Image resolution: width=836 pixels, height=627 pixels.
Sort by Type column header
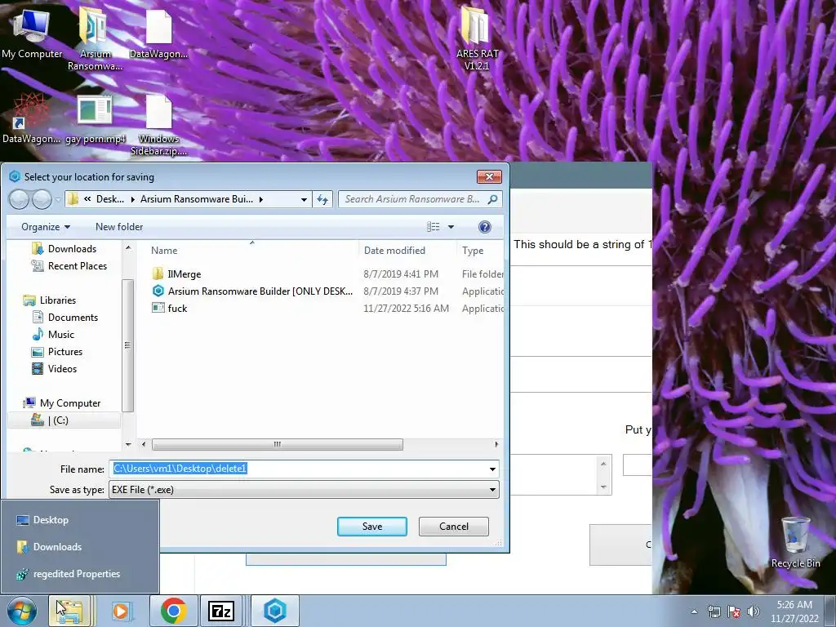coord(480,251)
